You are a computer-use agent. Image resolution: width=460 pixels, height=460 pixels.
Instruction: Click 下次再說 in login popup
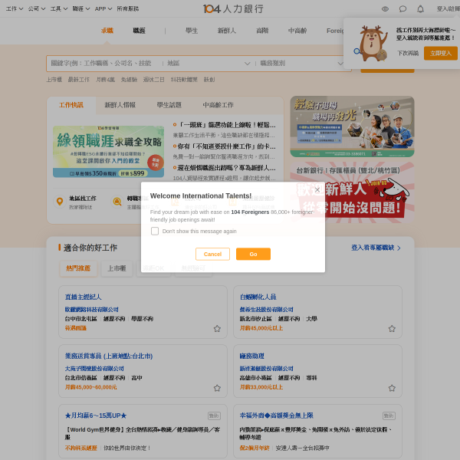click(x=408, y=53)
